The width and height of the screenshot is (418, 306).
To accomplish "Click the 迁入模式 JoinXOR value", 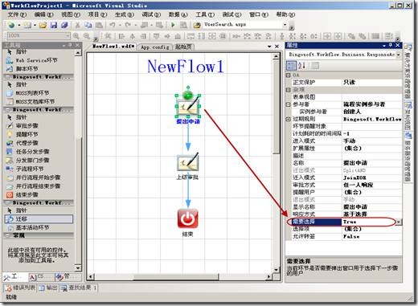I will [371, 177].
